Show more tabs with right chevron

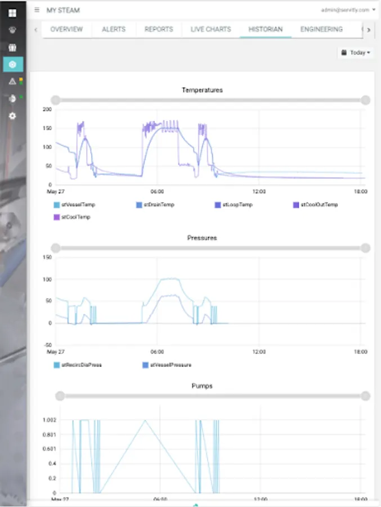[x=369, y=30]
